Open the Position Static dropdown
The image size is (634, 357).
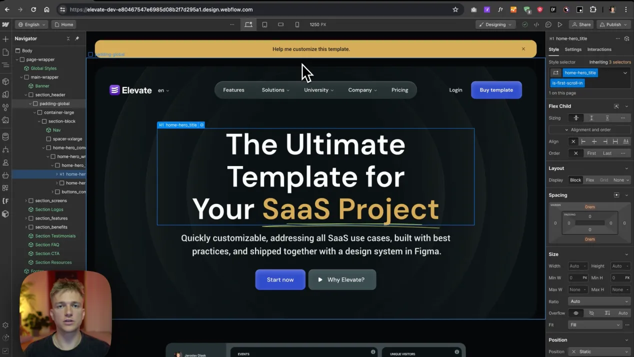pyautogui.click(x=599, y=351)
